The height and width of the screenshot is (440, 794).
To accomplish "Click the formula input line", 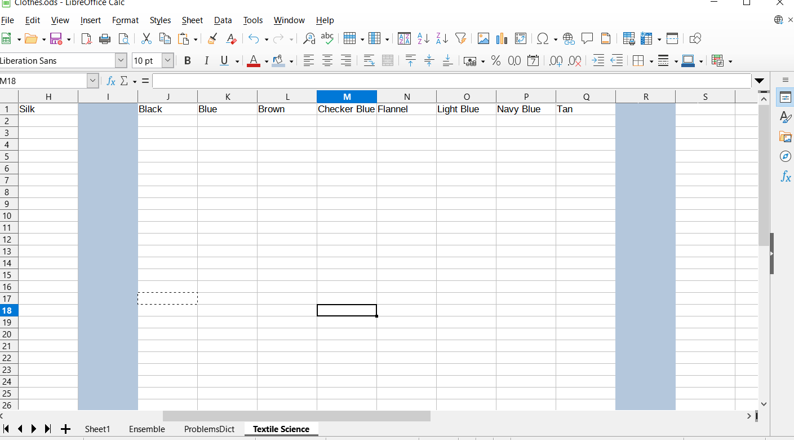I will click(451, 81).
